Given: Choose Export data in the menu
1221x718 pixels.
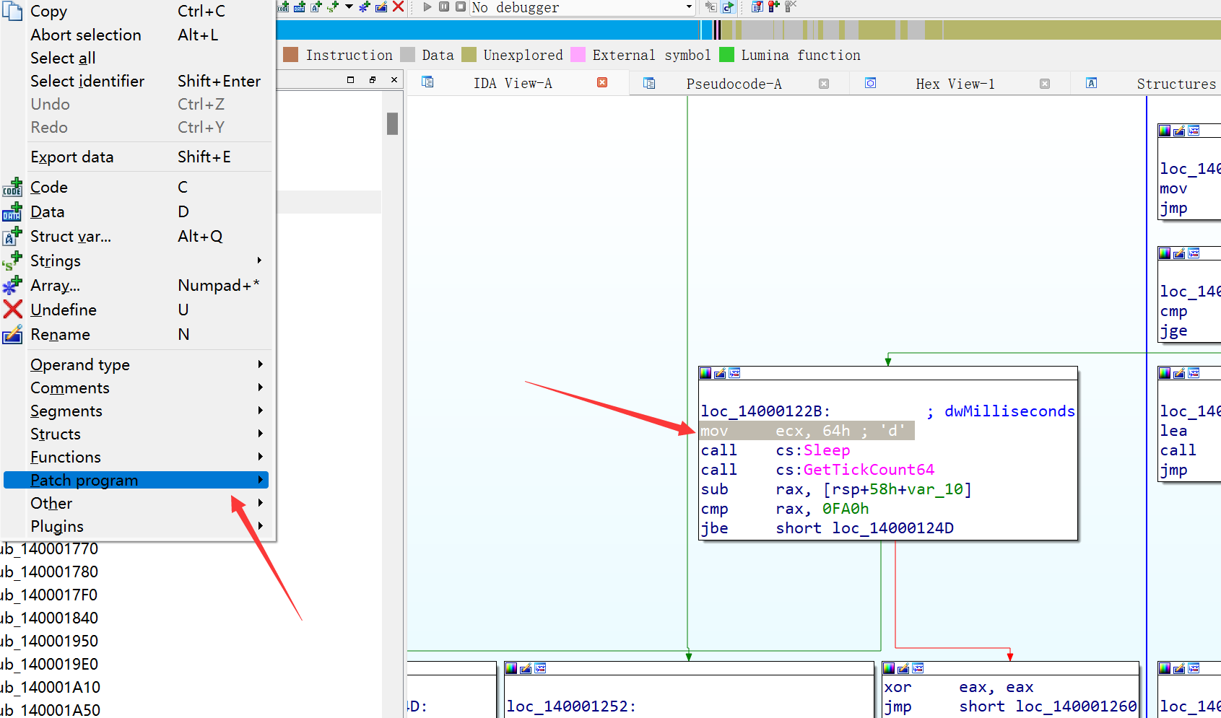Looking at the screenshot, I should click(x=137, y=157).
